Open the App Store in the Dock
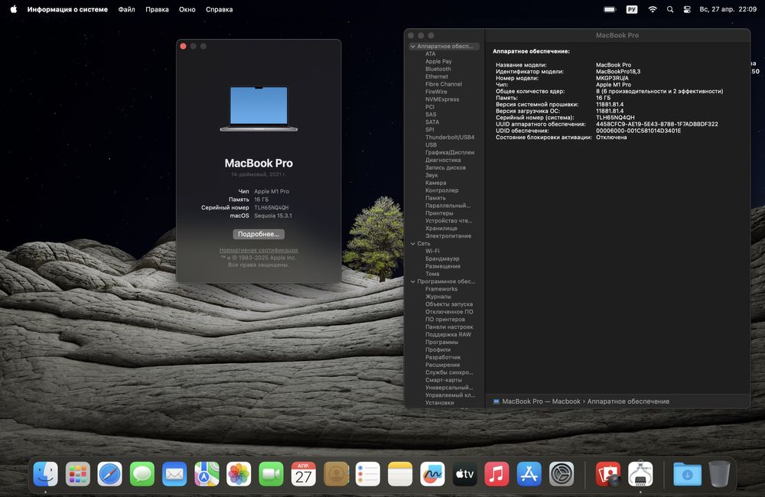 529,473
